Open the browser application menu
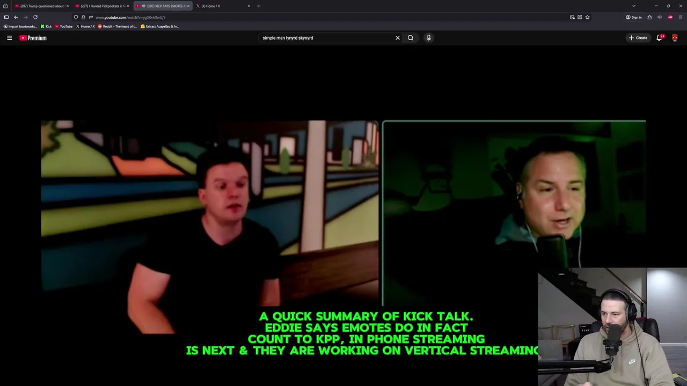This screenshot has height=386, width=687. pyautogui.click(x=680, y=17)
